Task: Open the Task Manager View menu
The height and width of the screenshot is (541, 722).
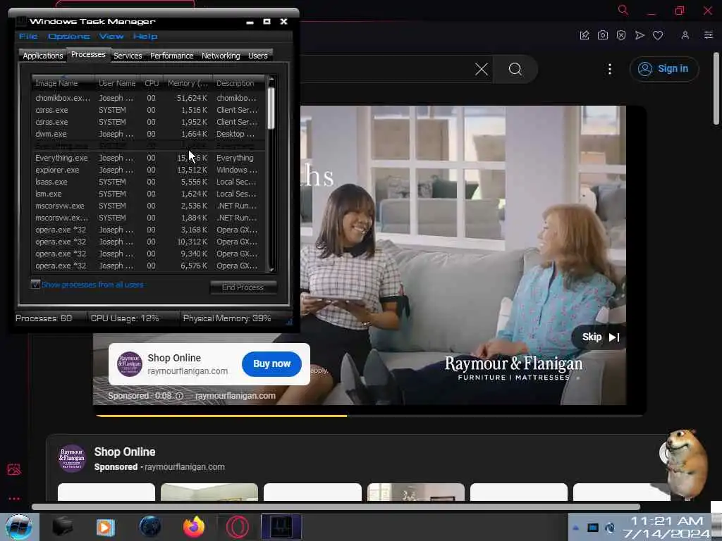Action: [111, 37]
